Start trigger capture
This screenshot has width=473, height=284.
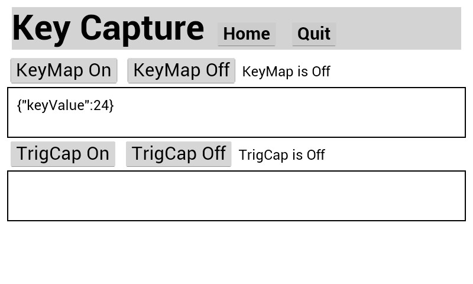click(63, 154)
